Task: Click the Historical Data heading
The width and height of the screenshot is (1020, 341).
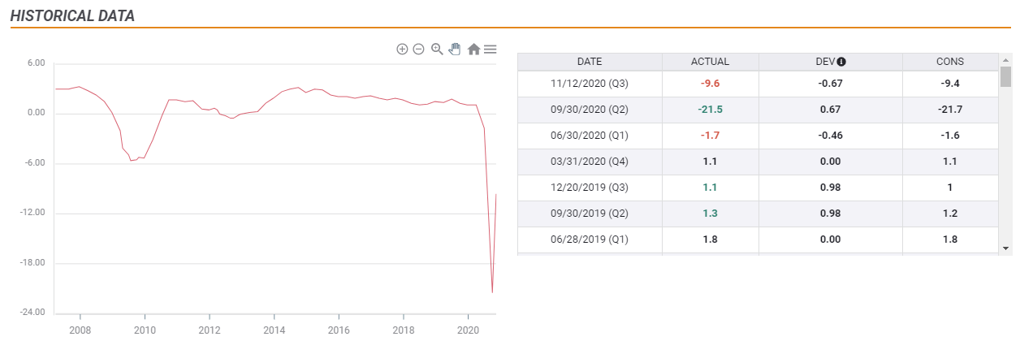Action: click(x=72, y=16)
